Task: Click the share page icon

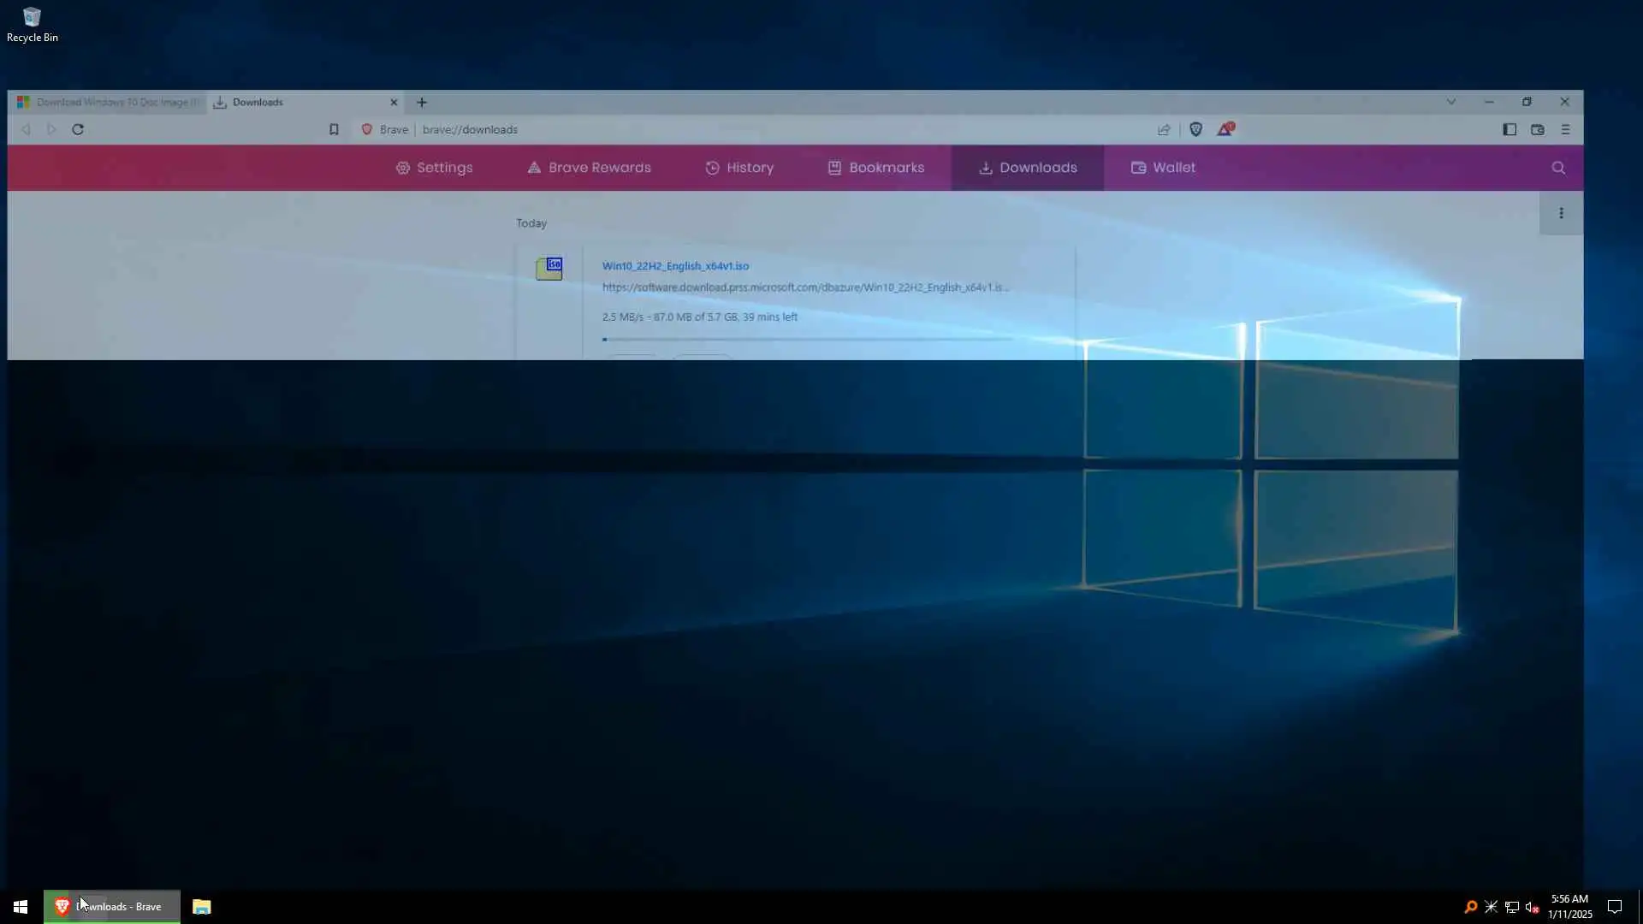Action: point(1164,129)
